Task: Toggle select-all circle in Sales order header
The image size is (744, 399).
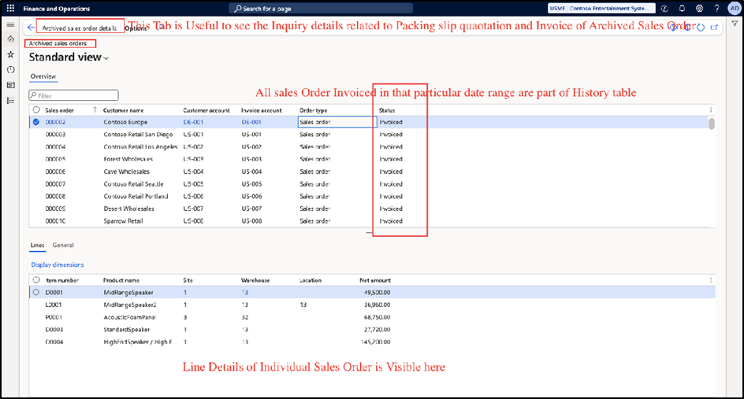Action: coord(36,110)
